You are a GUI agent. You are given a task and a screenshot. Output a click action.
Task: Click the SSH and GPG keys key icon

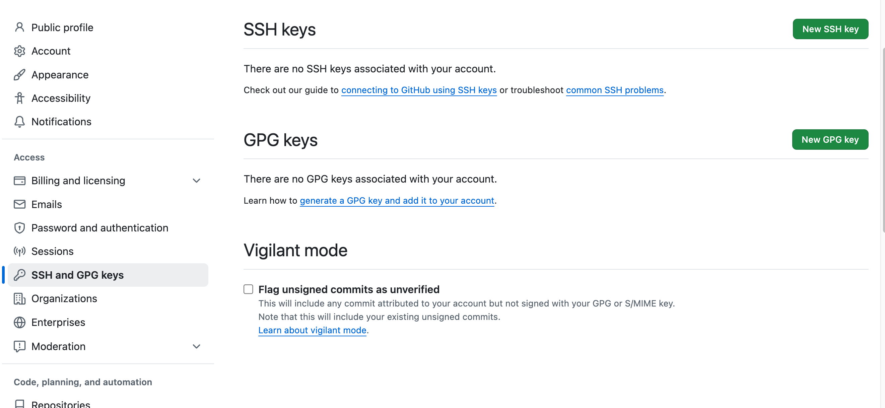pyautogui.click(x=19, y=275)
